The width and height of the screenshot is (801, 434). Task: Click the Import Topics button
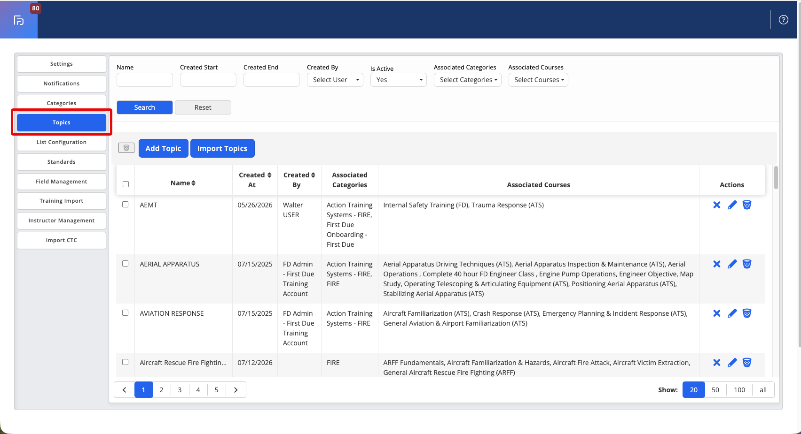pyautogui.click(x=222, y=148)
